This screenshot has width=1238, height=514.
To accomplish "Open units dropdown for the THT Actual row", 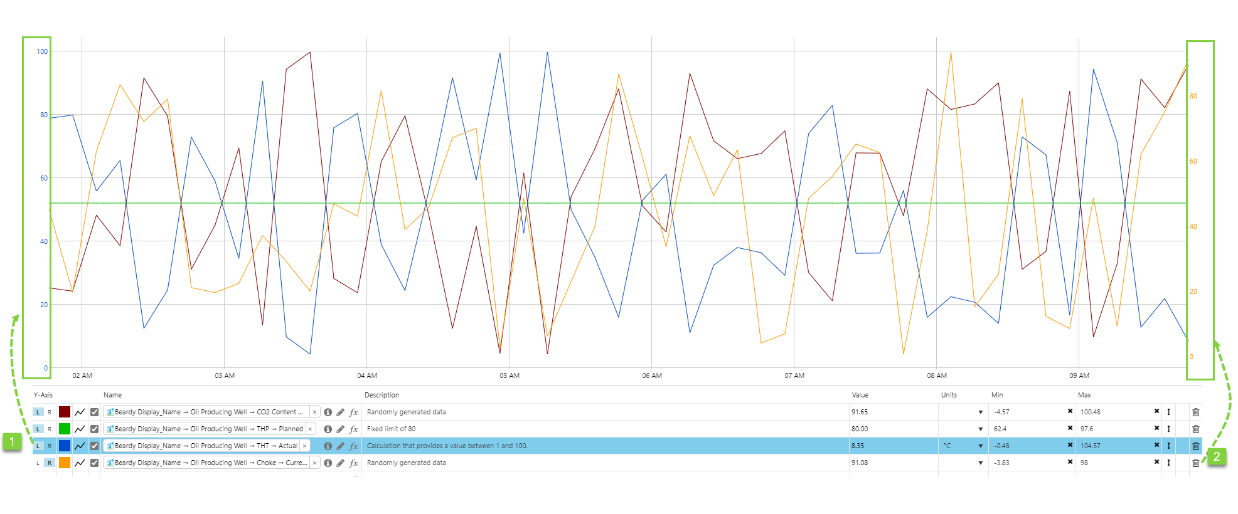I will 980,446.
